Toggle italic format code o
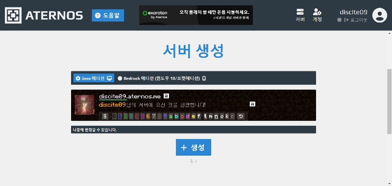392x186 pixels. (x=222, y=116)
